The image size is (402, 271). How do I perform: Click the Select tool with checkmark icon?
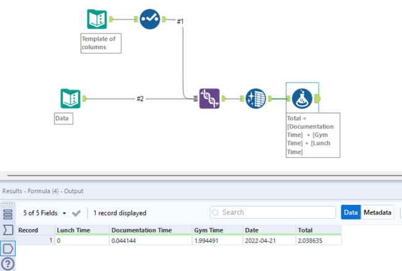coord(149,19)
